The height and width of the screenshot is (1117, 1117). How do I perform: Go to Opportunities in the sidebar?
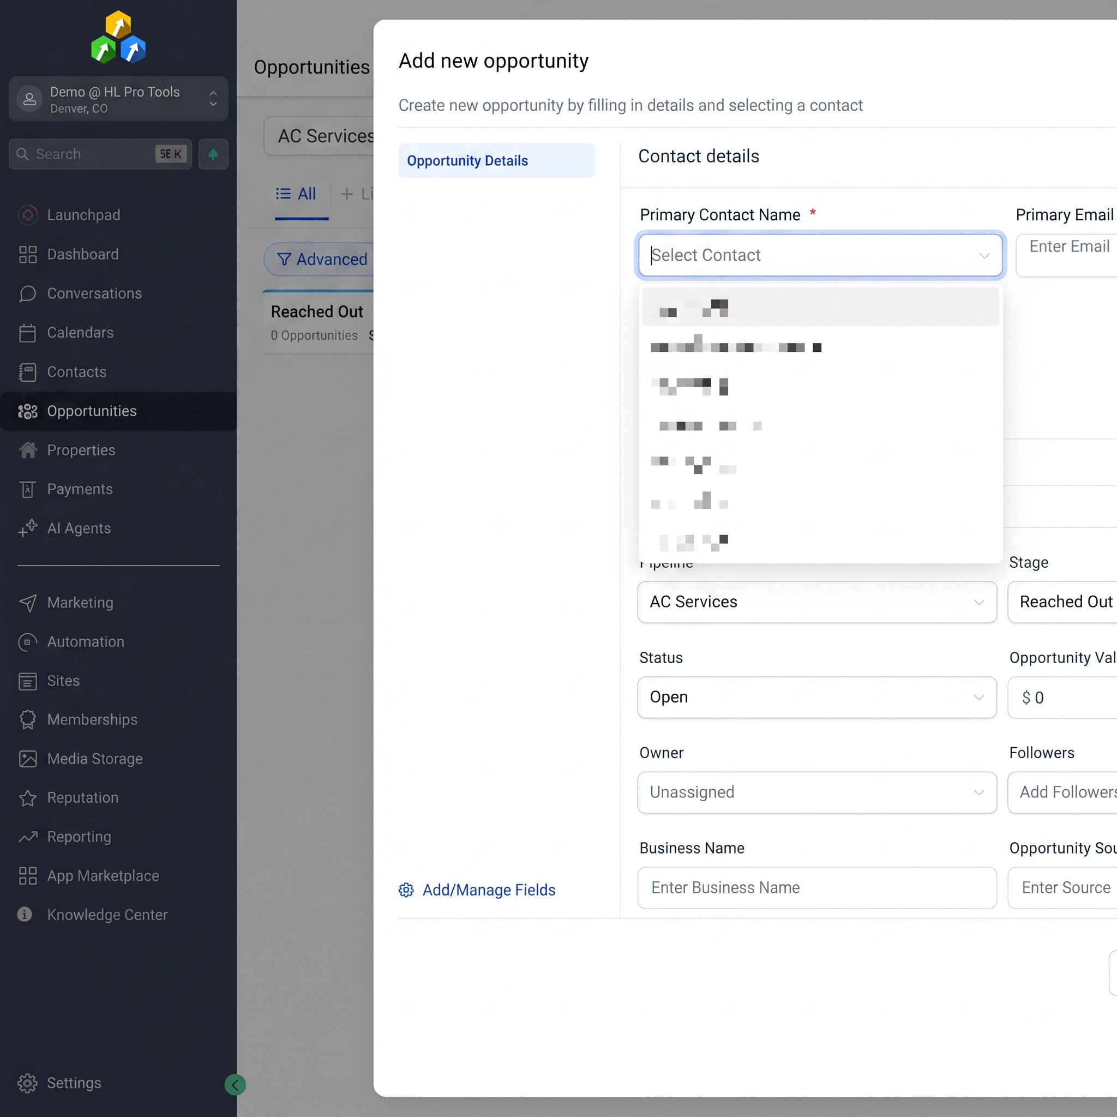click(118, 411)
